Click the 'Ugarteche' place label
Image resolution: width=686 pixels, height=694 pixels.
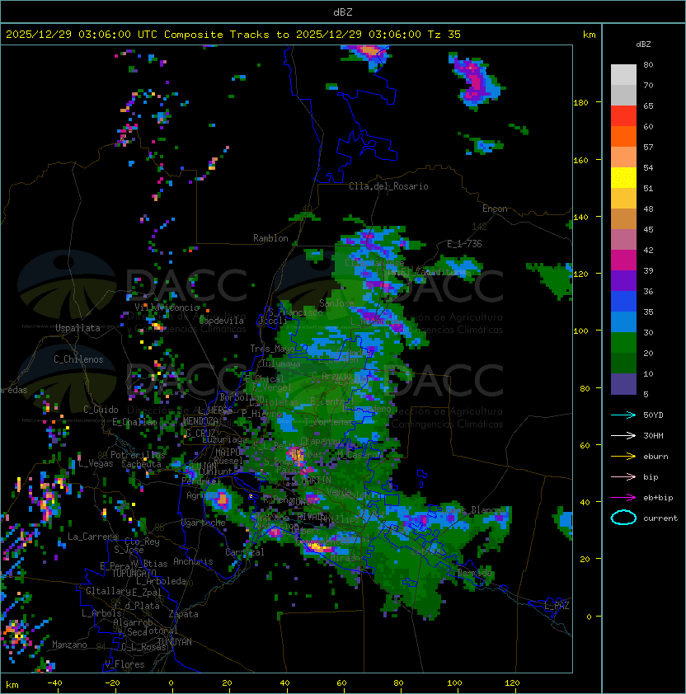tap(204, 523)
